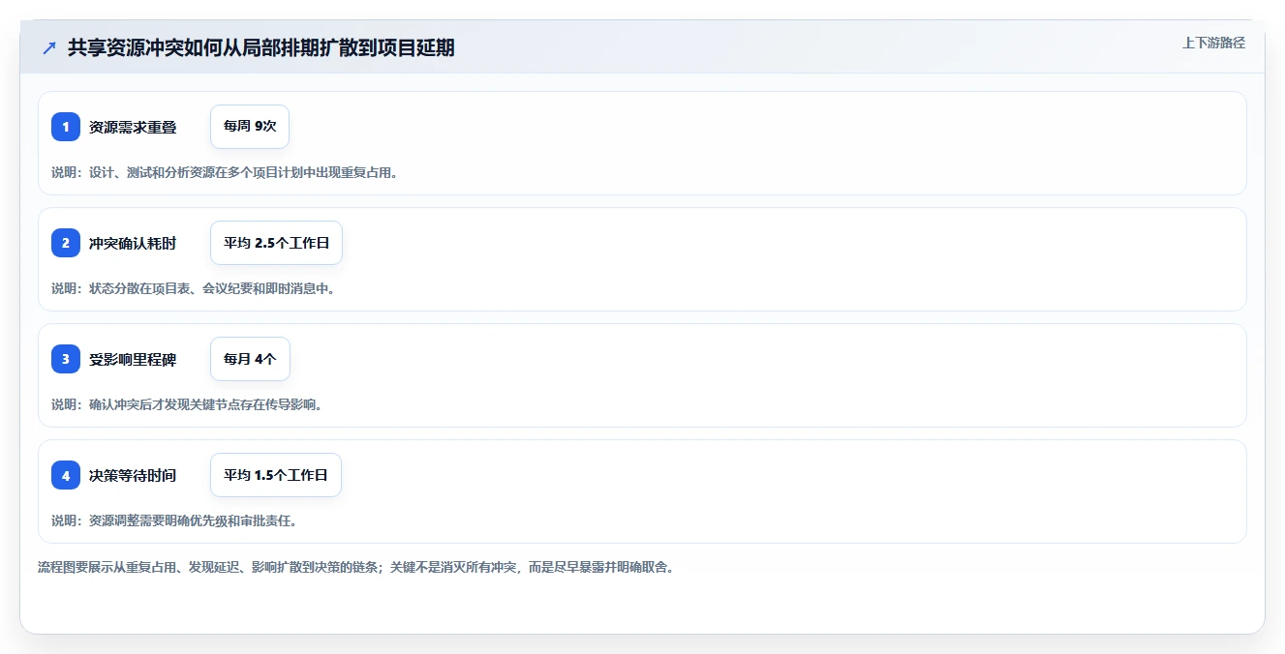Select the 每月 4个 metric chip
1285x654 pixels.
[x=250, y=359]
